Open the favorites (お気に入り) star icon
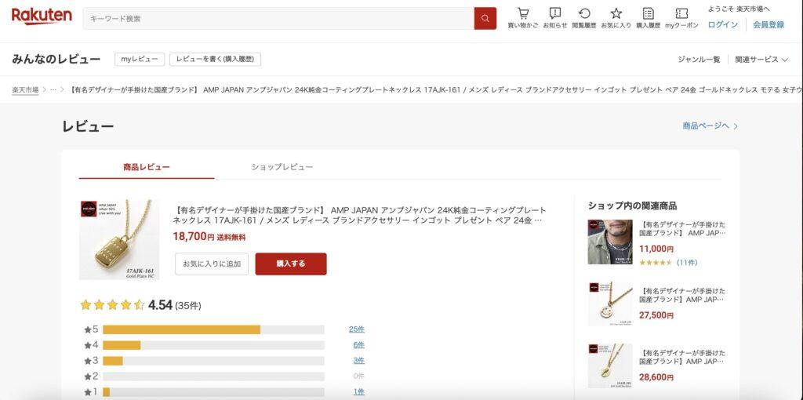The width and height of the screenshot is (803, 400). [616, 18]
